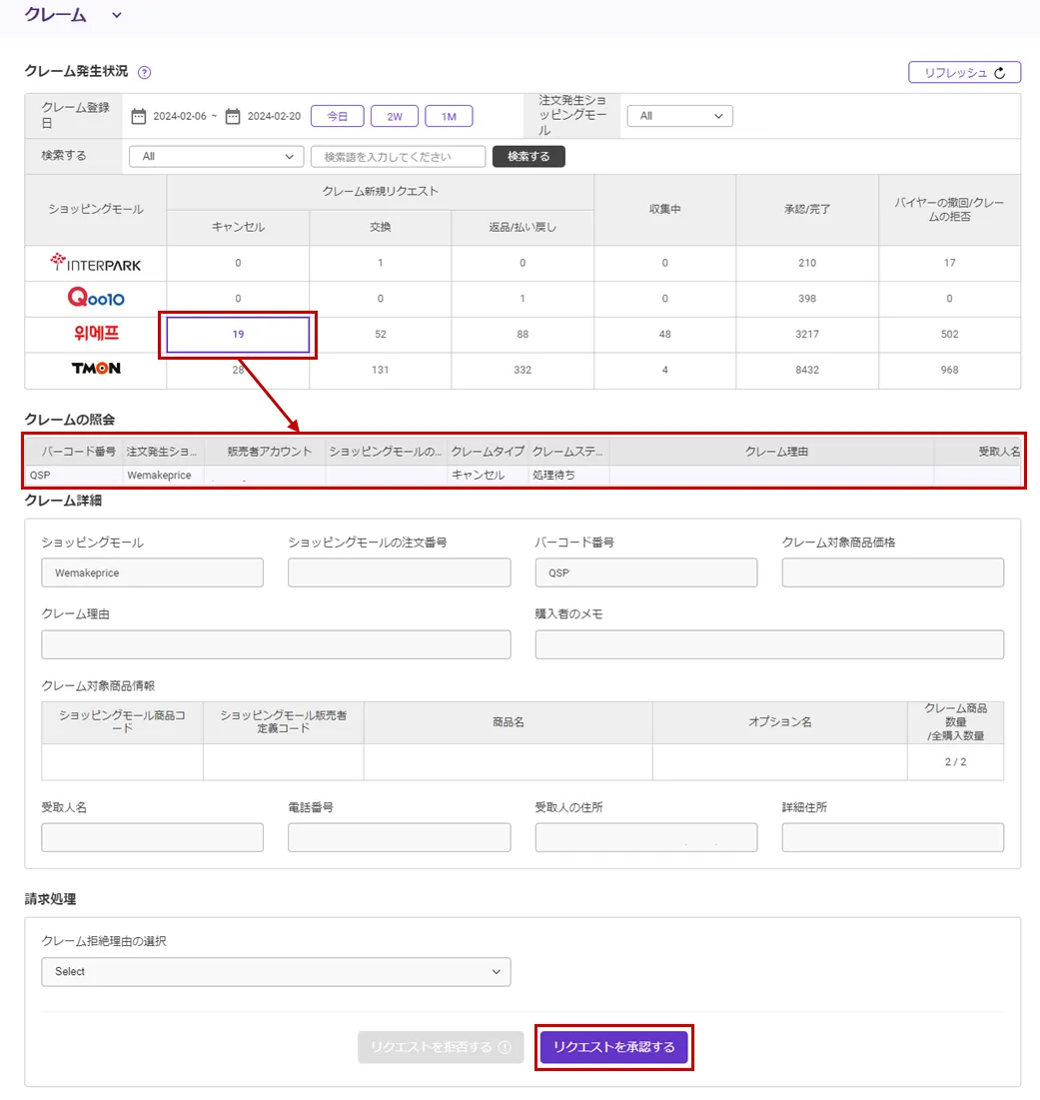Screen dimensions: 1040x1100
Task: Select the QSP claim row in クレームの照会
Action: click(x=523, y=475)
